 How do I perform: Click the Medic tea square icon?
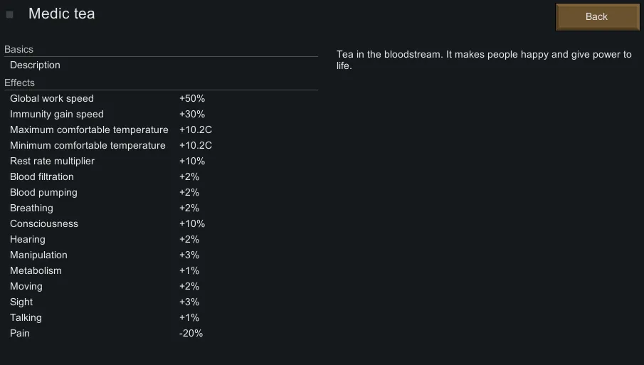pyautogui.click(x=10, y=14)
